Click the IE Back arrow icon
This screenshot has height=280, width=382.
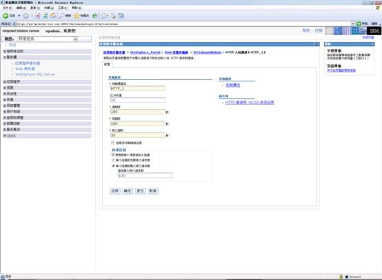click(x=6, y=16)
